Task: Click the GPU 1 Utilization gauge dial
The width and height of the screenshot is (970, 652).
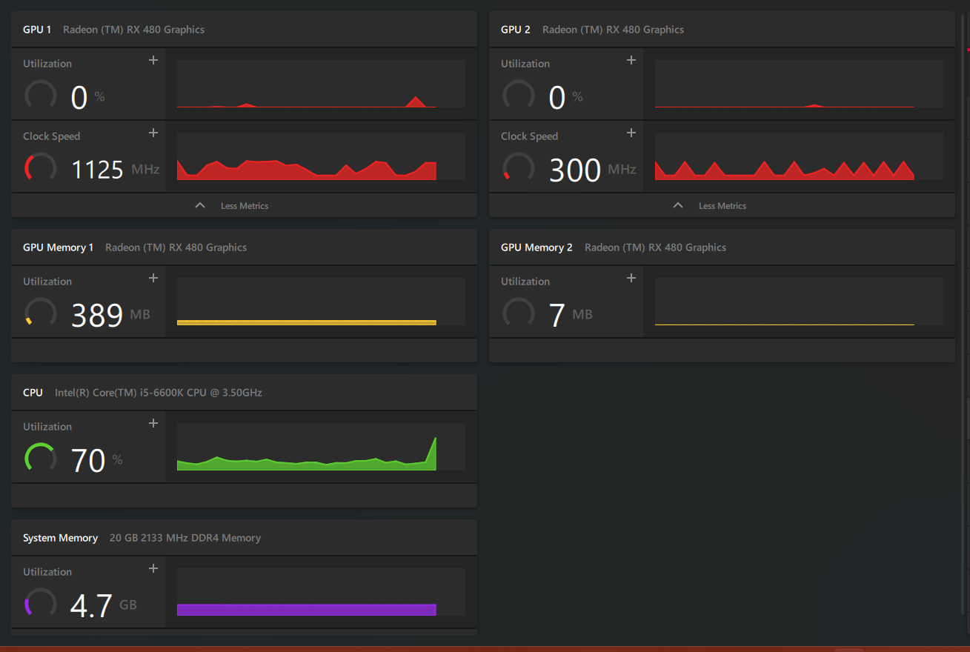Action: point(41,95)
